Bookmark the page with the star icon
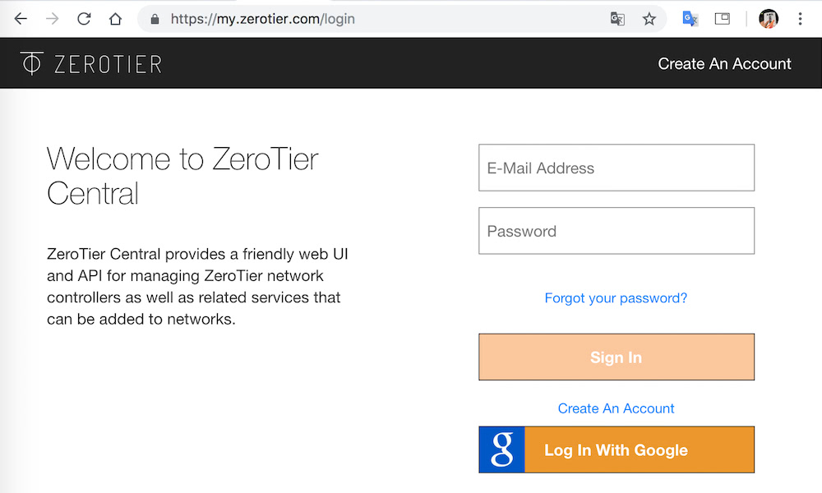Screen dimensions: 822x493 [649, 20]
